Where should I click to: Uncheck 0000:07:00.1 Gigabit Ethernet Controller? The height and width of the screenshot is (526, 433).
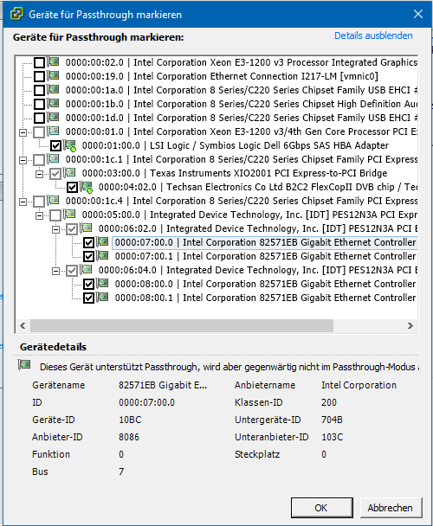(x=88, y=257)
